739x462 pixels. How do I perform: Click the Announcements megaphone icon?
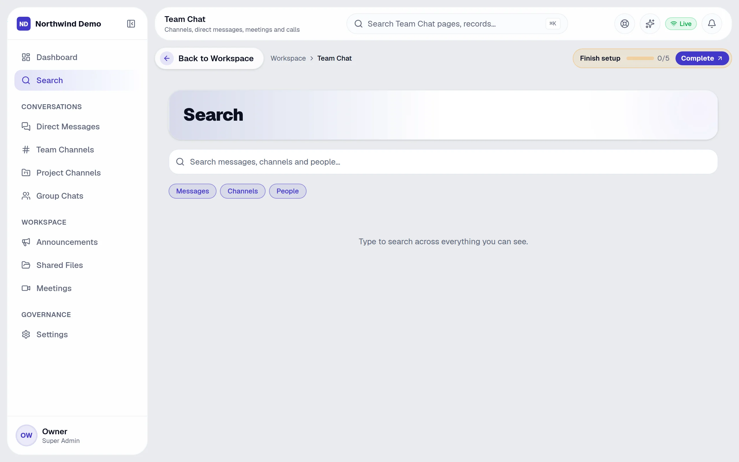click(x=26, y=242)
